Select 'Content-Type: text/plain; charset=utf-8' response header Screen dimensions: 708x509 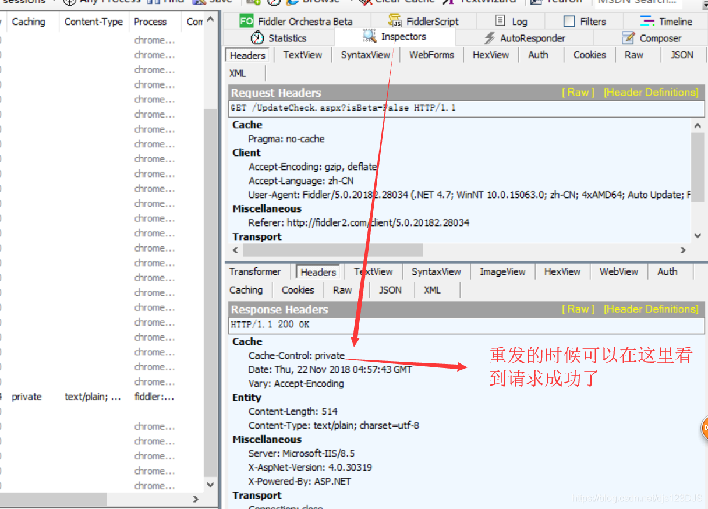334,425
